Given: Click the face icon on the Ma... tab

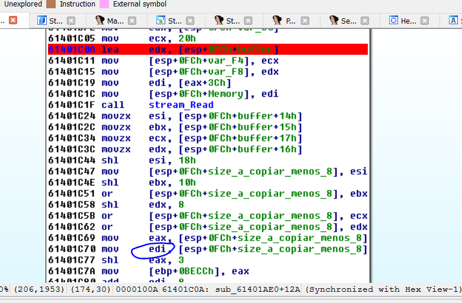Looking at the screenshot, I should 100,21.
